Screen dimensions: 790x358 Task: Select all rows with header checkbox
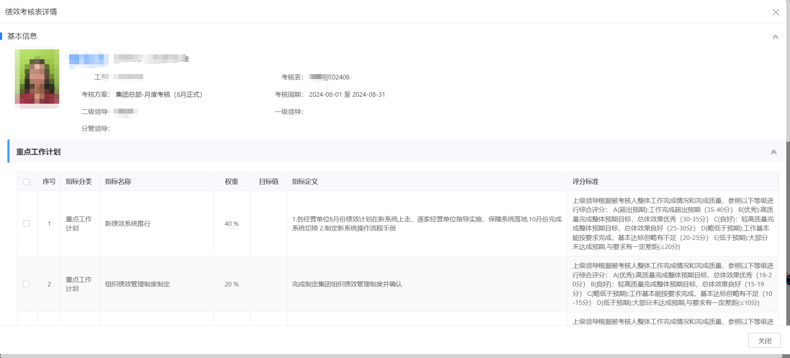[26, 182]
